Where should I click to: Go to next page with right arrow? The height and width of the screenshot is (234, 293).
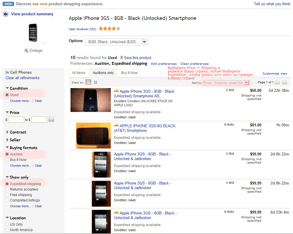point(284,82)
